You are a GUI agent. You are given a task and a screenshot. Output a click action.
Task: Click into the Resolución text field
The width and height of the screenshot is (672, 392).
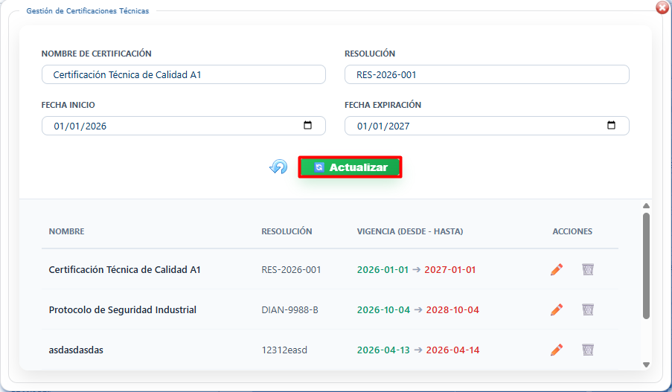pyautogui.click(x=487, y=74)
